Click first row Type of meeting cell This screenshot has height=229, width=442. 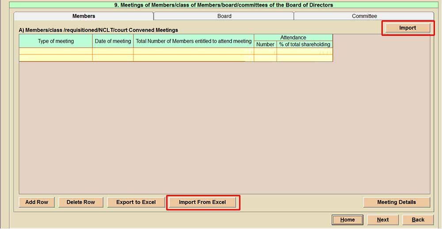pos(56,51)
